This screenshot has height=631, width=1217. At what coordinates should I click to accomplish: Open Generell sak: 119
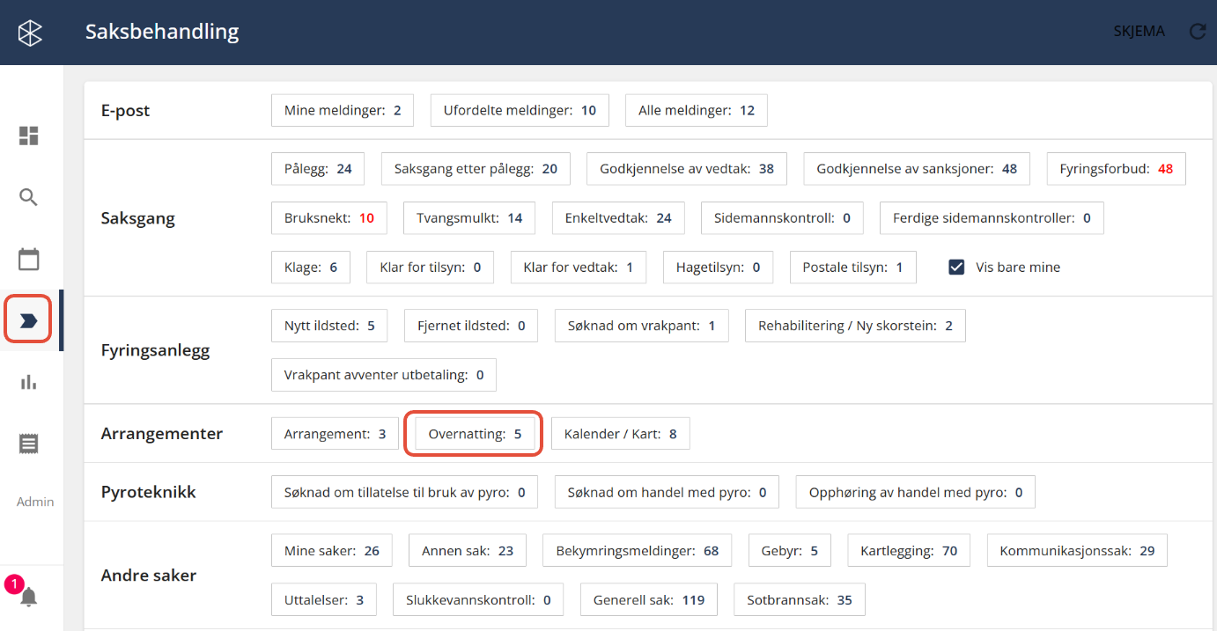click(649, 600)
